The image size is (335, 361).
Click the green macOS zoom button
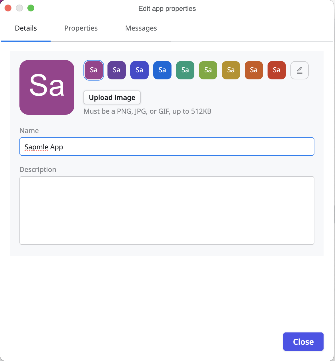pos(31,8)
